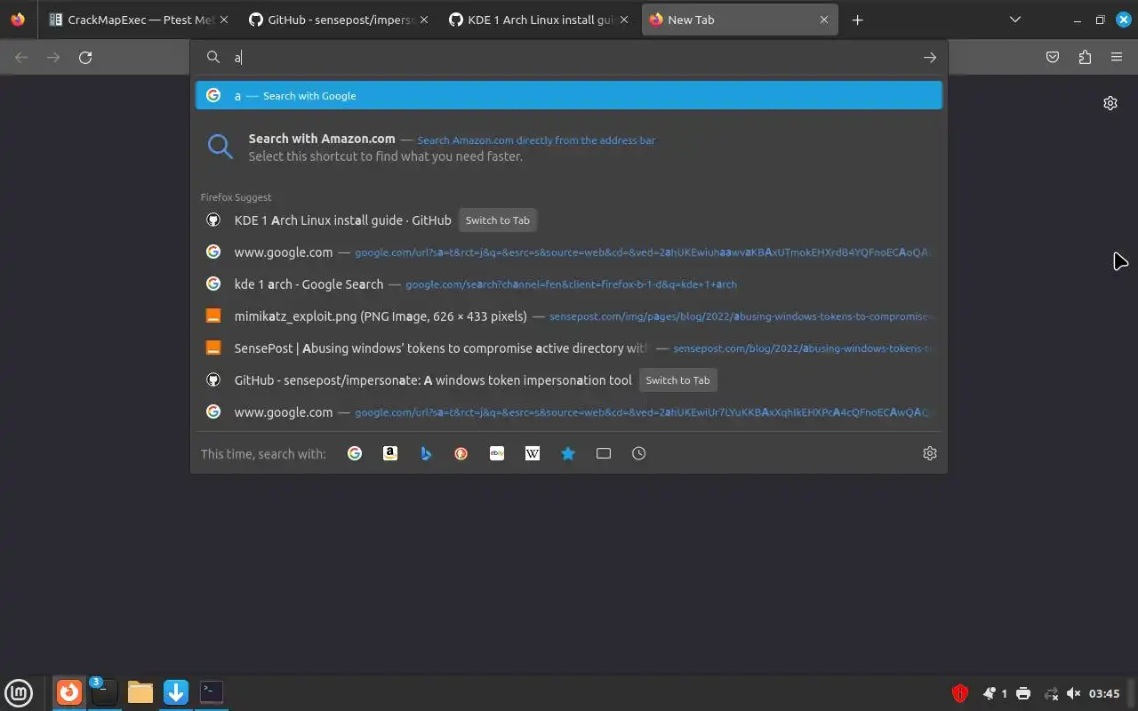Click Switch to Tab for sensepost/impersonate
Screen dimensions: 1138x711
(x=677, y=380)
